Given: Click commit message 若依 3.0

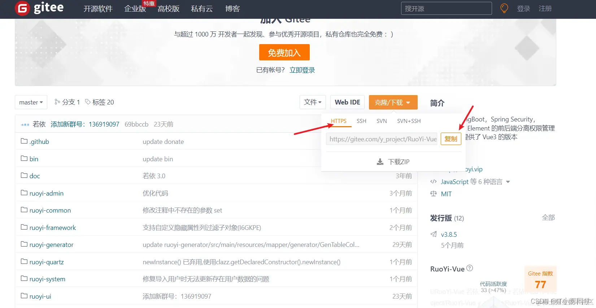Looking at the screenshot, I should coord(154,176).
